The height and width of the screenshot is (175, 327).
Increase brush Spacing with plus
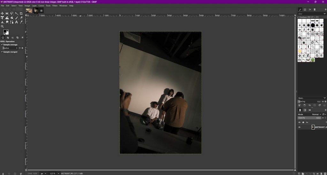(x=325, y=101)
